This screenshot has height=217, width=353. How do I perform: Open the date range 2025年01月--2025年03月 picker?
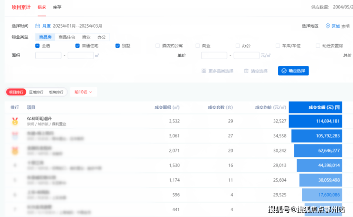coord(78,26)
